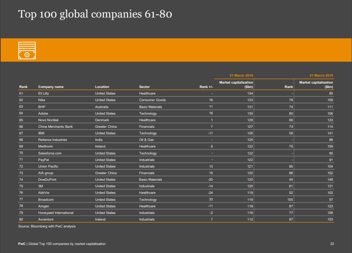
Task: Click the '31 March 2019' heading
Action: click(241, 76)
